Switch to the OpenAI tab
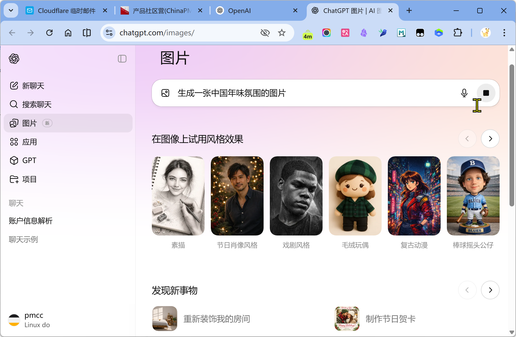516x337 pixels. (239, 11)
